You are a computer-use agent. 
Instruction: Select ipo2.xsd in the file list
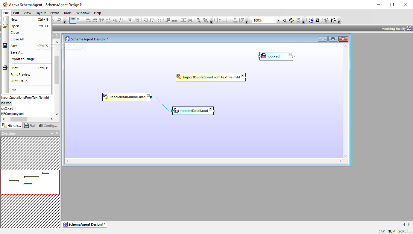pyautogui.click(x=7, y=108)
